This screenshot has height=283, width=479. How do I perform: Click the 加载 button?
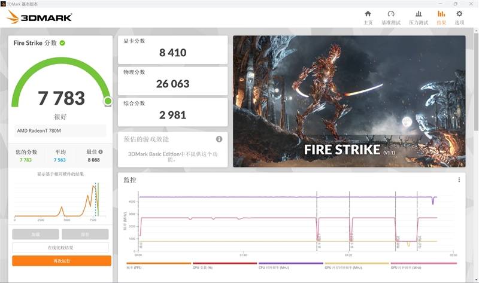click(35, 235)
